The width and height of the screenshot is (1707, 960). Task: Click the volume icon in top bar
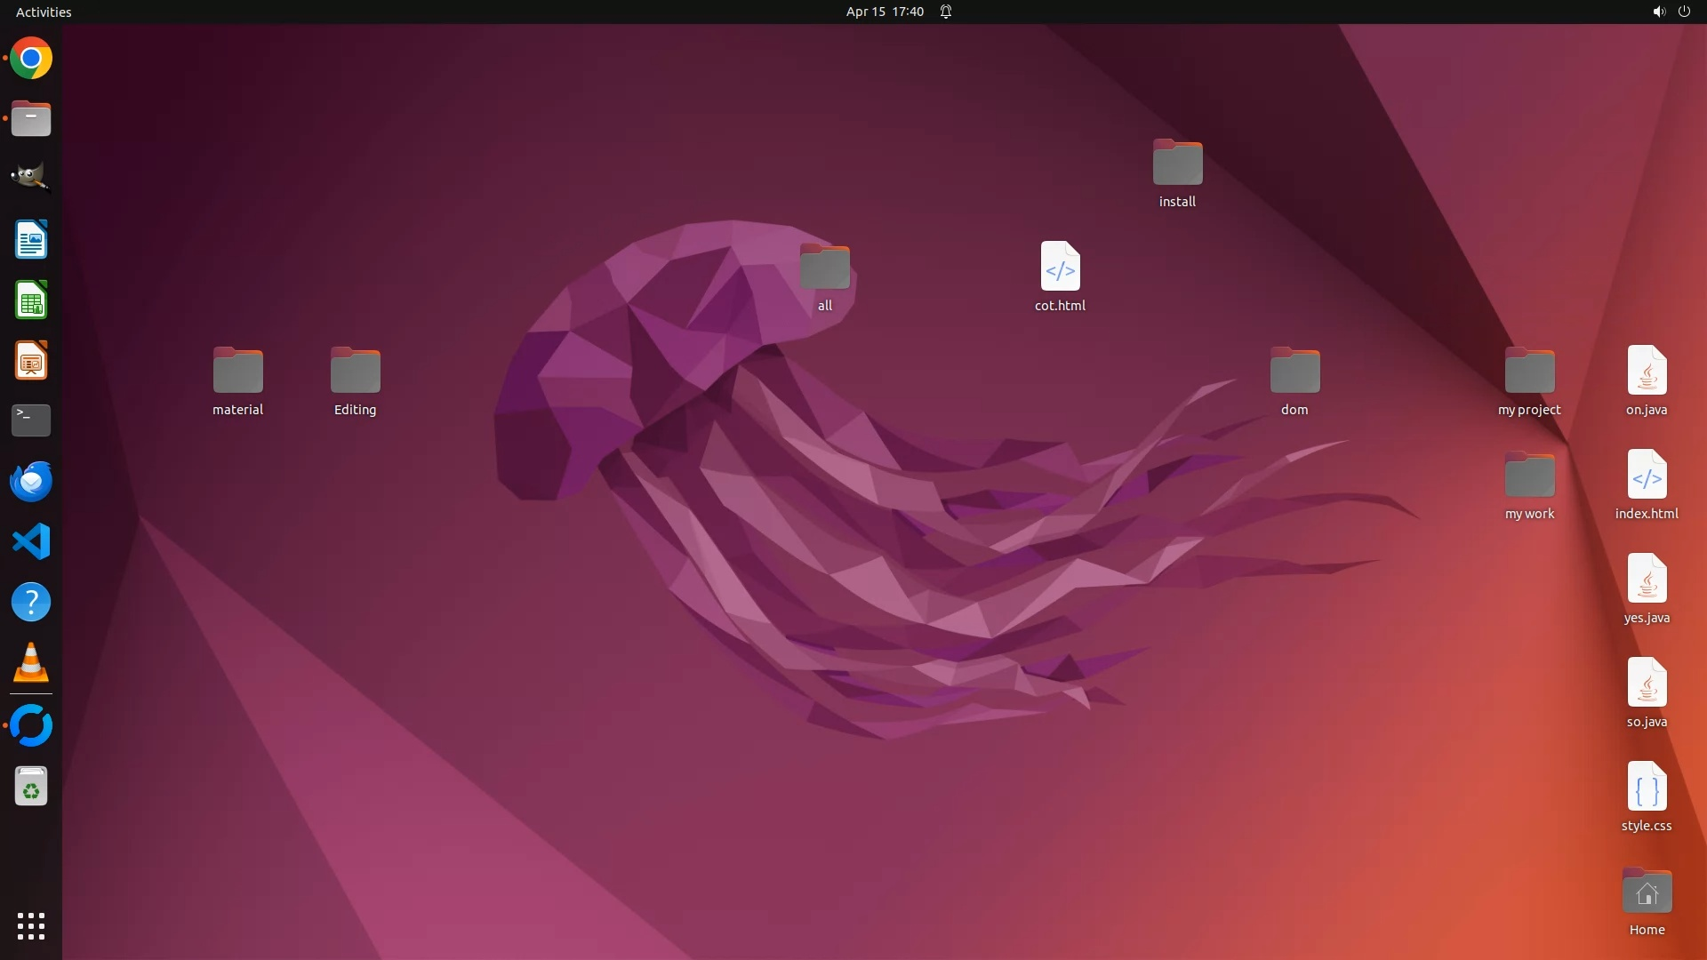point(1658,12)
